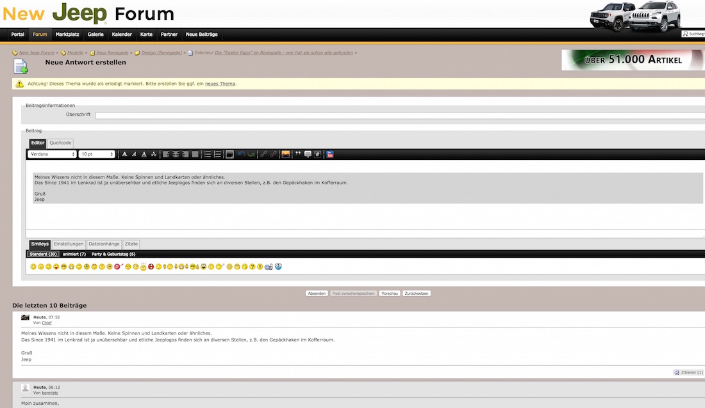This screenshot has width=705, height=408.
Task: Insert the first smiley face
Action: pyautogui.click(x=33, y=266)
